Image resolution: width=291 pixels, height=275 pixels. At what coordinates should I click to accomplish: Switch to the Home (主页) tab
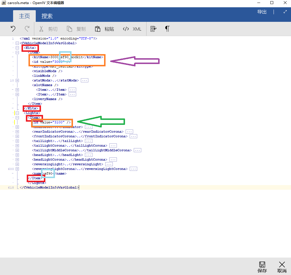pyautogui.click(x=24, y=16)
